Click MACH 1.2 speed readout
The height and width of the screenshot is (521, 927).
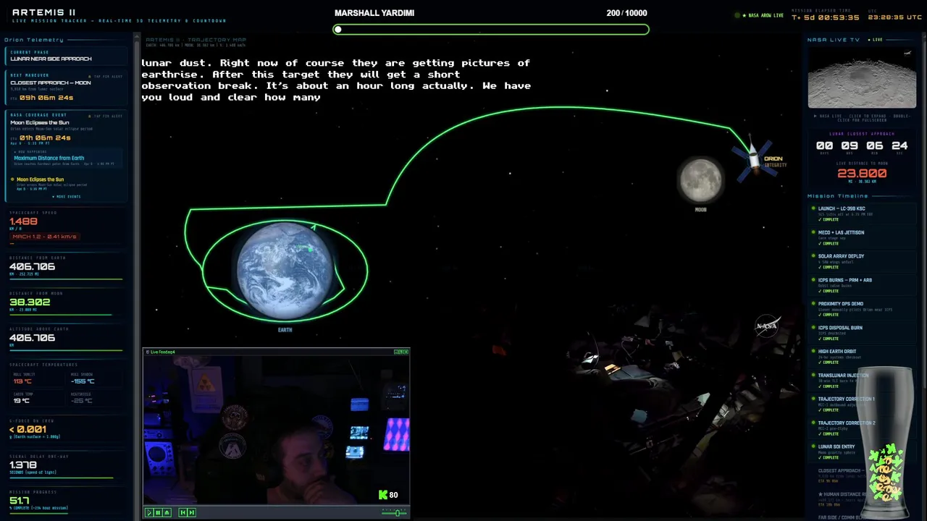tap(43, 237)
